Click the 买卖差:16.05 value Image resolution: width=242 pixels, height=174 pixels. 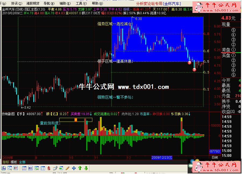[81, 114]
